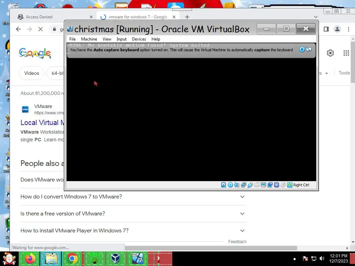Open the Input menu in VirtualBox
Viewport: 355px width, 266px height.
click(122, 39)
